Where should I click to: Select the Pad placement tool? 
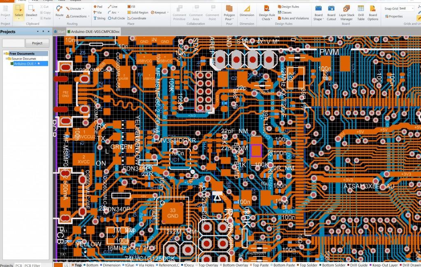click(97, 6)
